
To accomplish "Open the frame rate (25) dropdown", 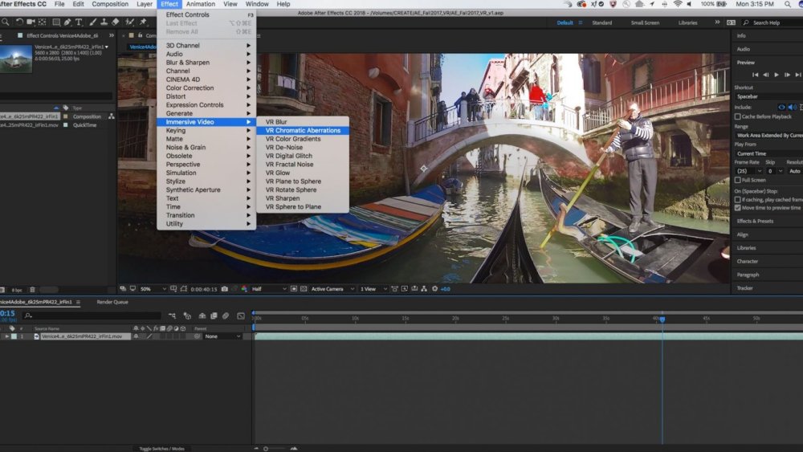I will coord(748,171).
